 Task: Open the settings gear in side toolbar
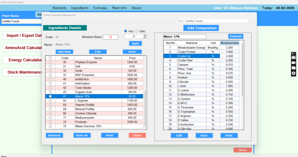point(294,73)
